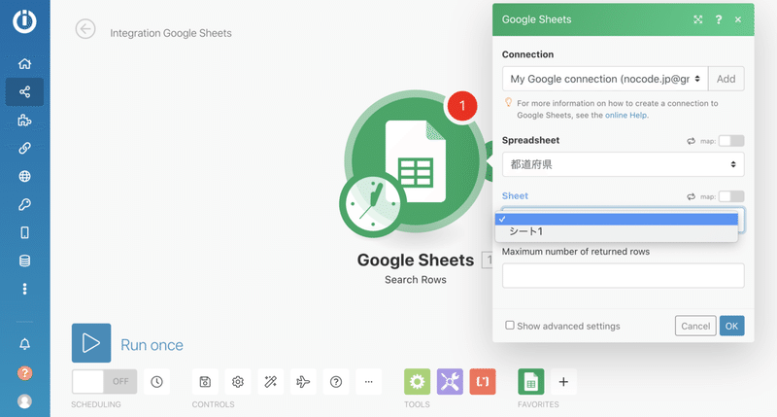The height and width of the screenshot is (417, 777).
Task: Click Maximum number of returned rows field
Action: [623, 275]
